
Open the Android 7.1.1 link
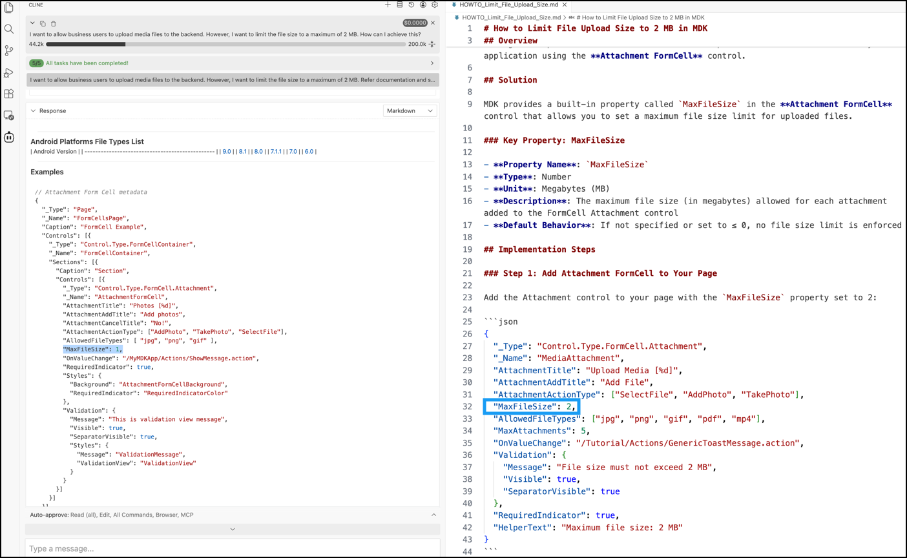(x=276, y=152)
